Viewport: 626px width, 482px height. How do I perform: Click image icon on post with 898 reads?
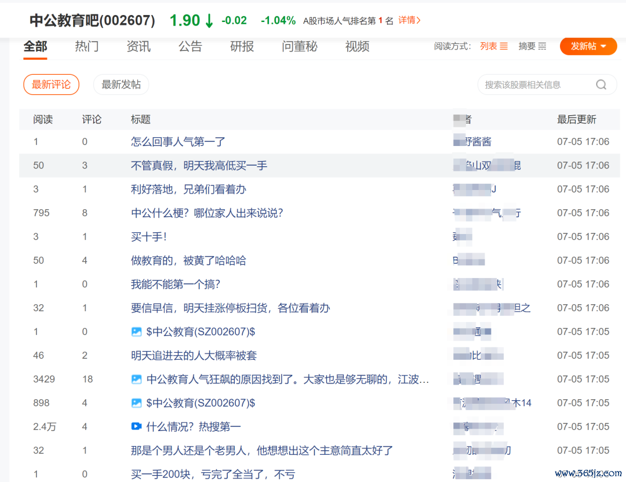[137, 403]
